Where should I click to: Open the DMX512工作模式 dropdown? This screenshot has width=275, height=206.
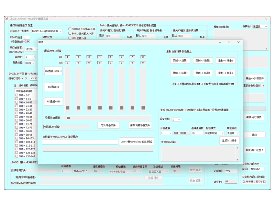(47, 31)
